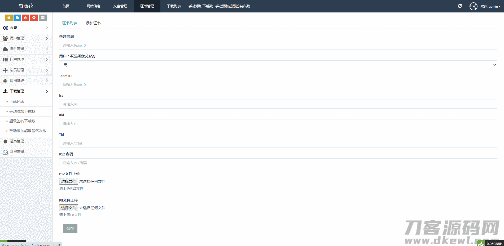Expand the 用户管理 menu chevron
The height and width of the screenshot is (246, 504).
click(47, 38)
